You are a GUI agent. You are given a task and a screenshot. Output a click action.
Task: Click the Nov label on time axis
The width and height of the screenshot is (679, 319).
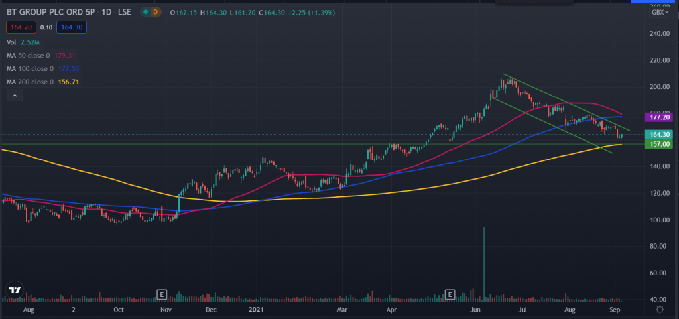click(x=165, y=310)
